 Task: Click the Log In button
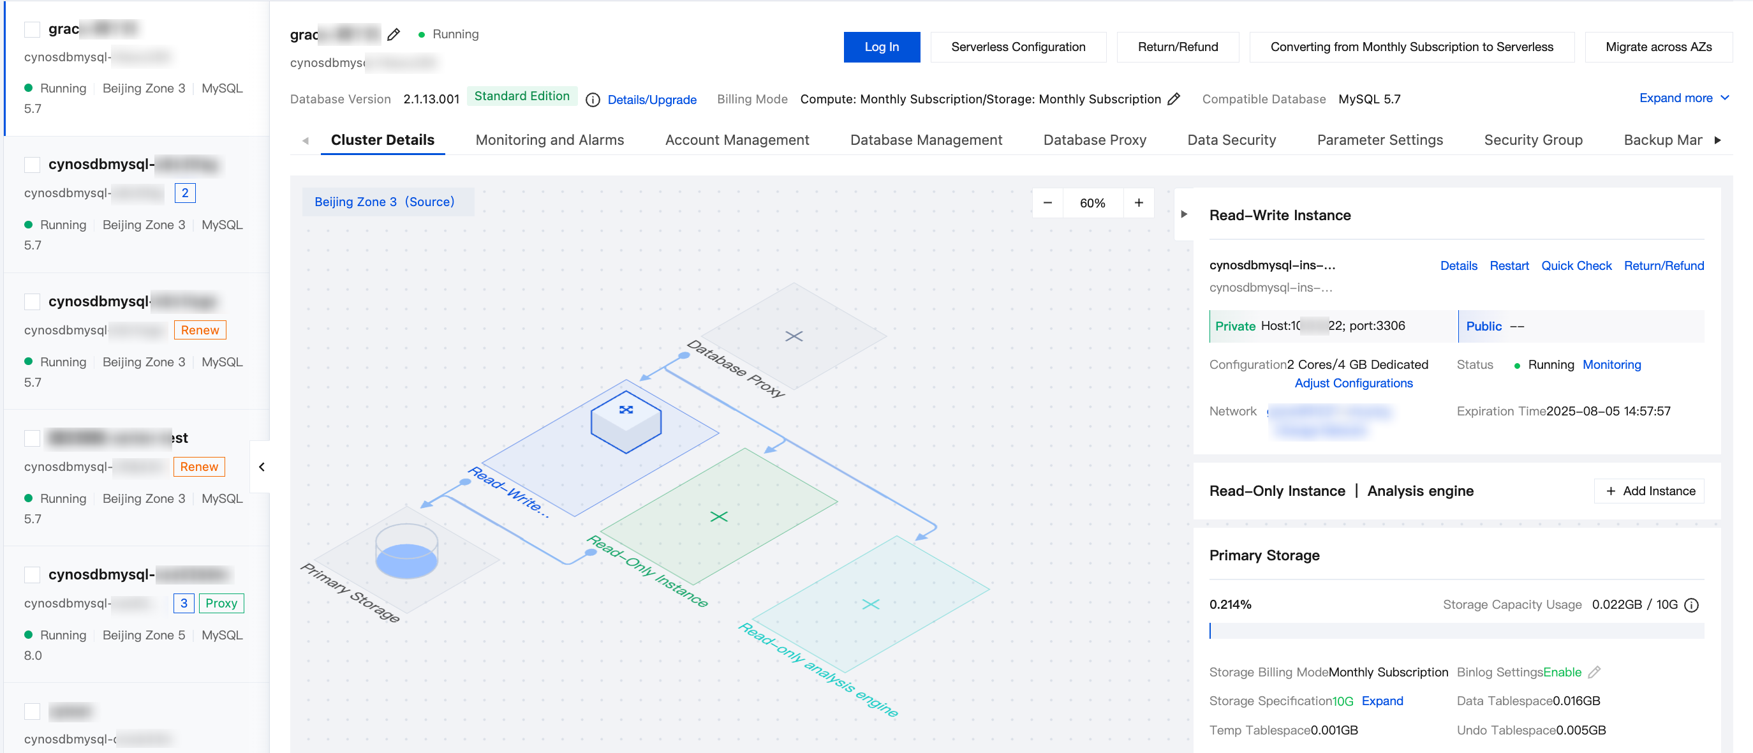881,47
